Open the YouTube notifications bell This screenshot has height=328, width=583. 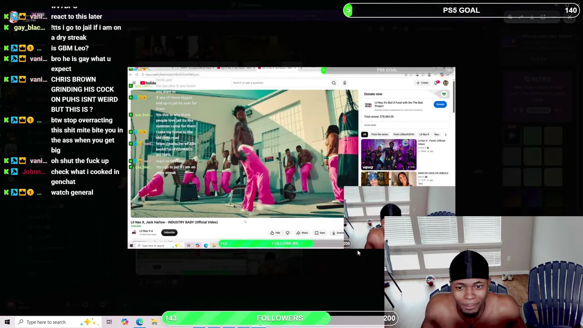click(x=437, y=83)
